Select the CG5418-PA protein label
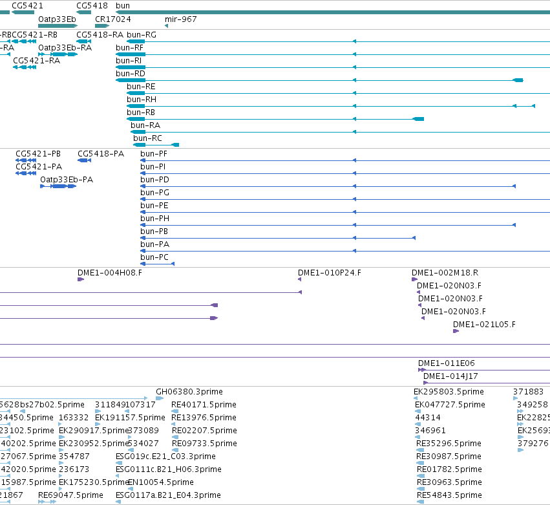The width and height of the screenshot is (550, 505). [x=101, y=154]
